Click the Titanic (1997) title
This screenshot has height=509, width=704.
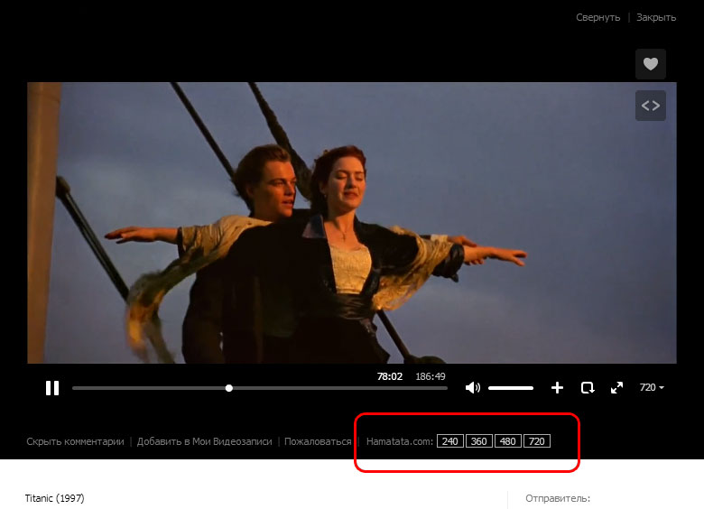55,498
